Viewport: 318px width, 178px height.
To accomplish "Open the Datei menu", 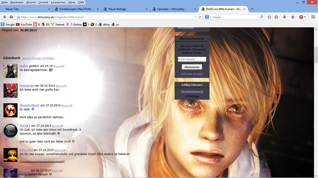I will click(x=5, y=2).
